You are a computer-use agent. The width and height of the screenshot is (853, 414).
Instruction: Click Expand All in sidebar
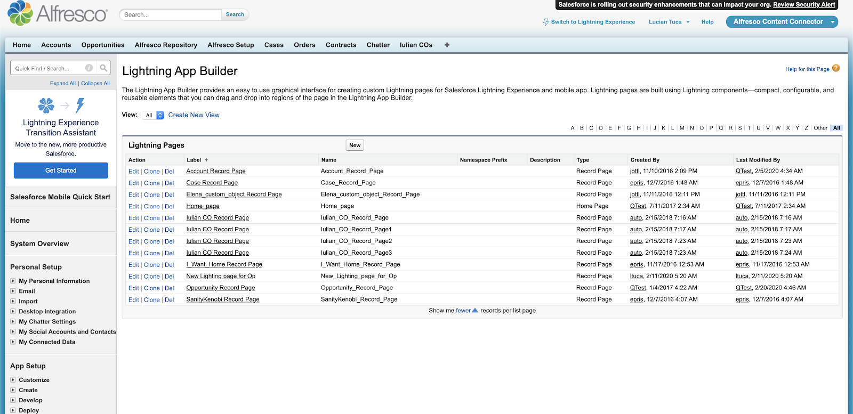tap(63, 83)
